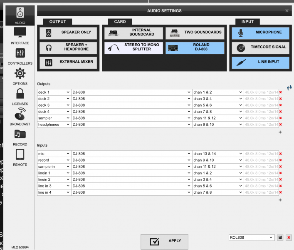Toggle the Microphone input option
Viewport: 294px width, 250px height.
tap(260, 33)
